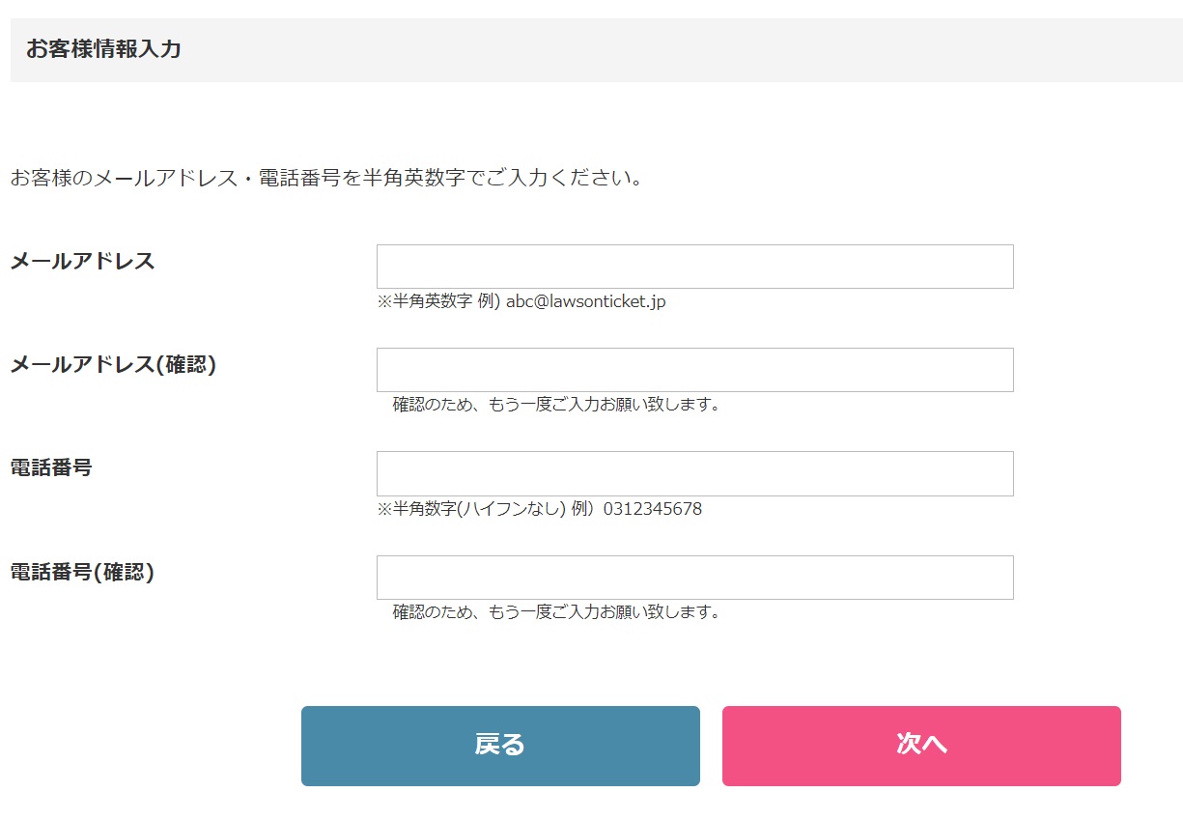1183x820 pixels.
Task: Click the お客様情報入力 section heading
Action: (103, 49)
